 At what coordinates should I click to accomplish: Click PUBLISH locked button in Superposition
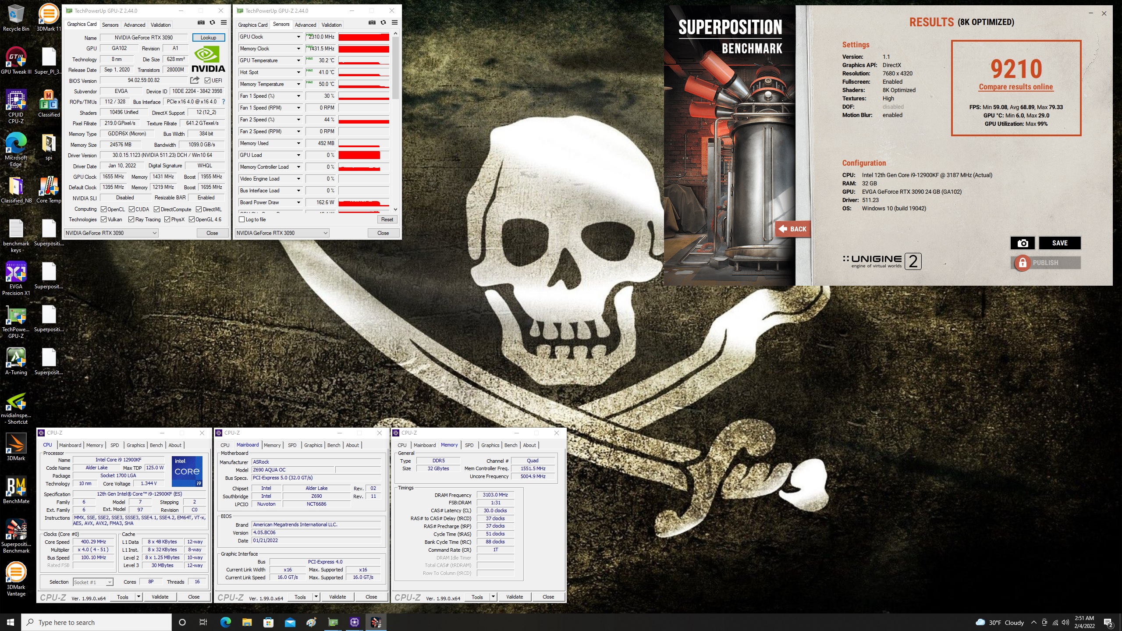click(x=1046, y=263)
